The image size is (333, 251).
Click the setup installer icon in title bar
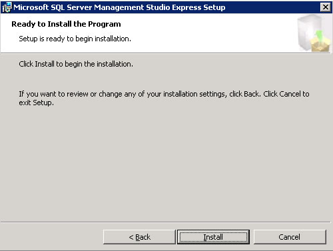7,7
